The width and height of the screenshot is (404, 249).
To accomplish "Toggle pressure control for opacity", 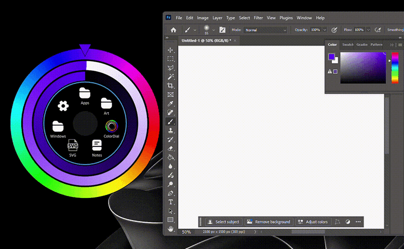I will [334, 30].
